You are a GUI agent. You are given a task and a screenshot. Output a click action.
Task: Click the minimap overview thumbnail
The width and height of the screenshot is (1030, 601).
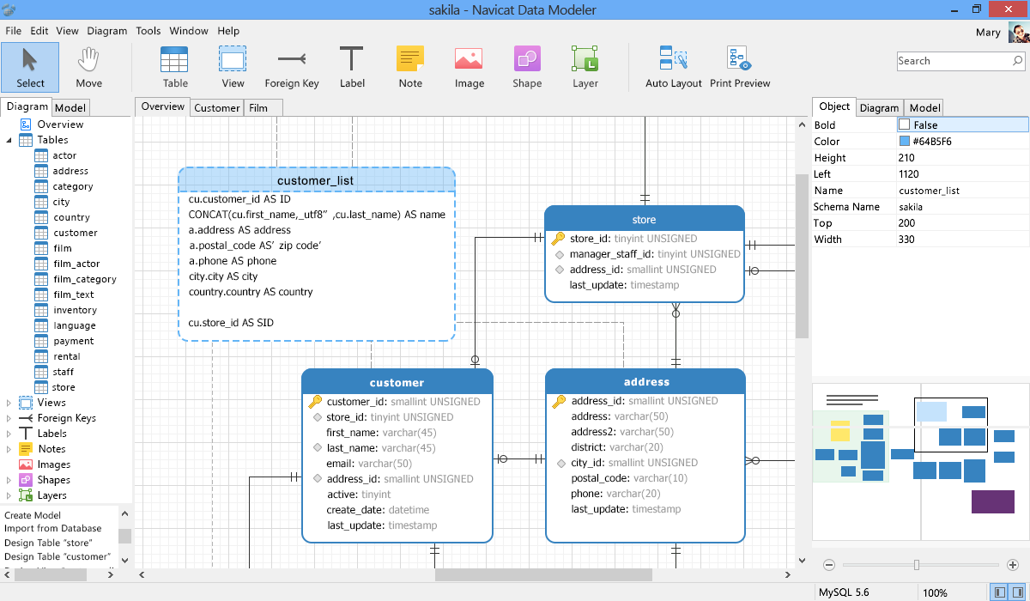920,461
